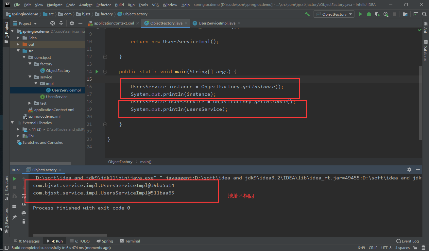429x251 pixels.
Task: Open the 0: Messages tool tab
Action: click(26, 241)
